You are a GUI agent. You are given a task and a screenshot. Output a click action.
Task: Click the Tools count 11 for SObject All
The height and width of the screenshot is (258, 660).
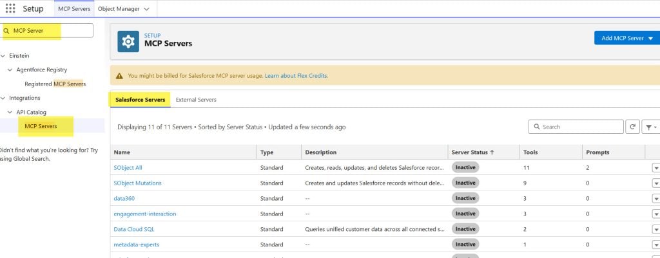(526, 168)
